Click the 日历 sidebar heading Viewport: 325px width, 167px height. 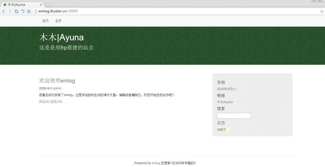click(221, 123)
